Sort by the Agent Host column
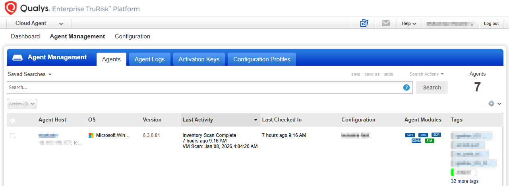509x186 pixels. (52, 120)
